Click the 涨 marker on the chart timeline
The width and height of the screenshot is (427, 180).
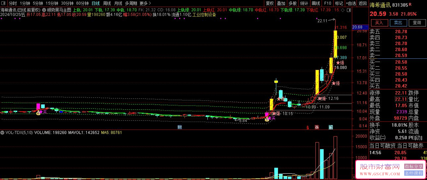[x=316, y=127]
